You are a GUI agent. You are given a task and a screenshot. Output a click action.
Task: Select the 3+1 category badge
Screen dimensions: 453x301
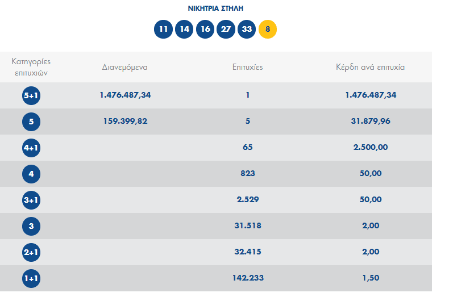pyautogui.click(x=31, y=200)
